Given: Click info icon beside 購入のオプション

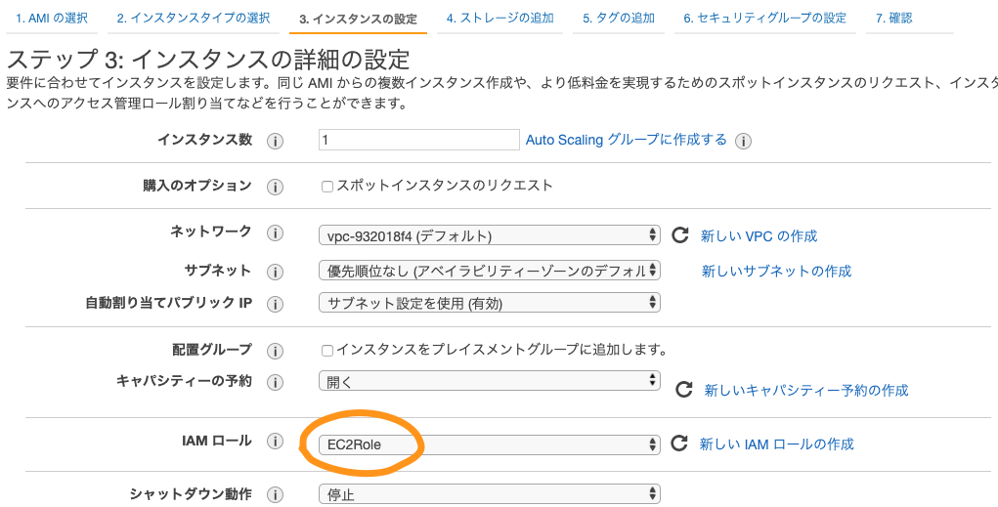Looking at the screenshot, I should (275, 187).
